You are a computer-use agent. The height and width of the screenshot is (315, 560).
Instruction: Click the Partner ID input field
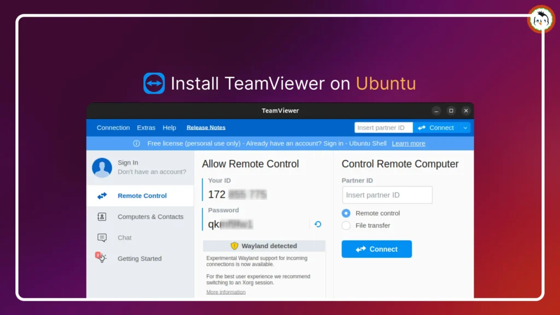(387, 195)
